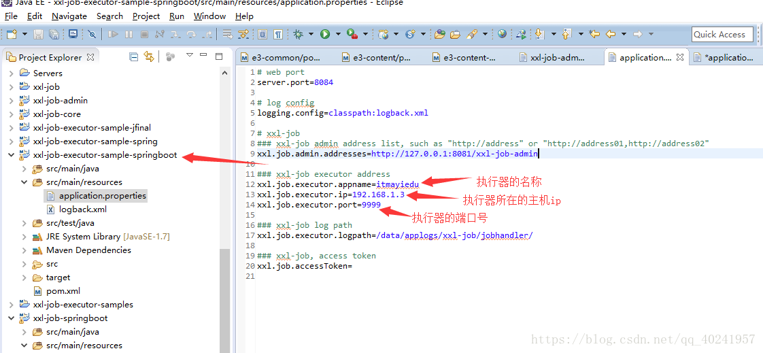Image resolution: width=763 pixels, height=353 pixels.
Task: Click the Disconnect debug icon
Action: click(x=160, y=34)
